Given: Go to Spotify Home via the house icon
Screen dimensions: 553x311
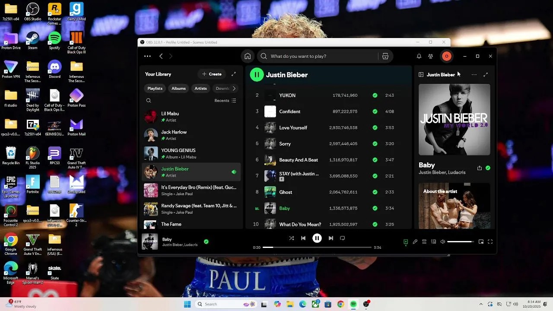Looking at the screenshot, I should (x=248, y=56).
